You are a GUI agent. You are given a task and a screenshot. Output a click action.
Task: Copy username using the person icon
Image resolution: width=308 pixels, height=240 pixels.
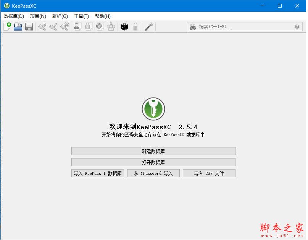(x=77, y=27)
